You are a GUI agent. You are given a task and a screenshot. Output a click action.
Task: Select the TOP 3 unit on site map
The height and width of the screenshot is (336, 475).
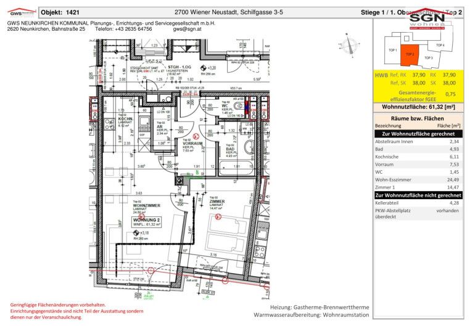tap(428, 58)
